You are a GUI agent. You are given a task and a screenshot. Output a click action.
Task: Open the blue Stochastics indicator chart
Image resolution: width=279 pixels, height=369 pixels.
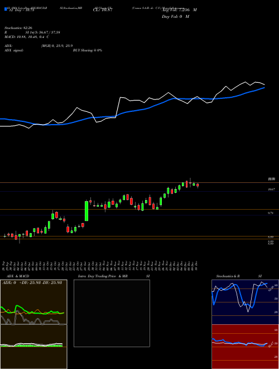[245, 302]
